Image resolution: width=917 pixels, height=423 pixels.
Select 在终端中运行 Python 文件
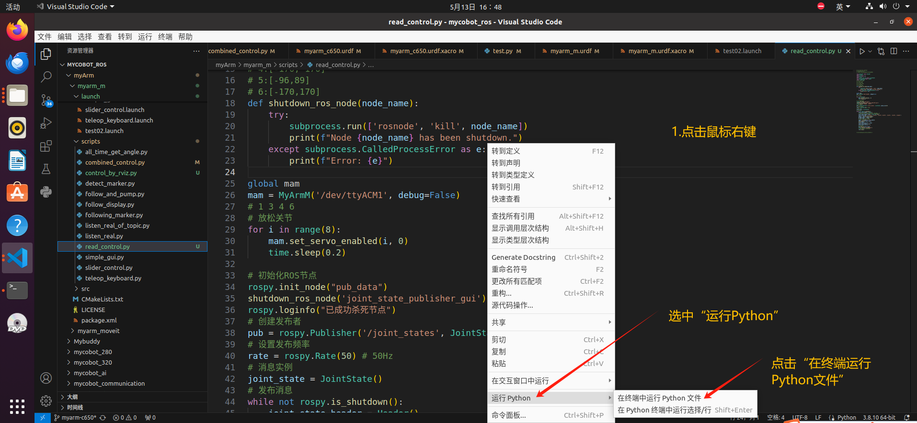[x=685, y=398]
